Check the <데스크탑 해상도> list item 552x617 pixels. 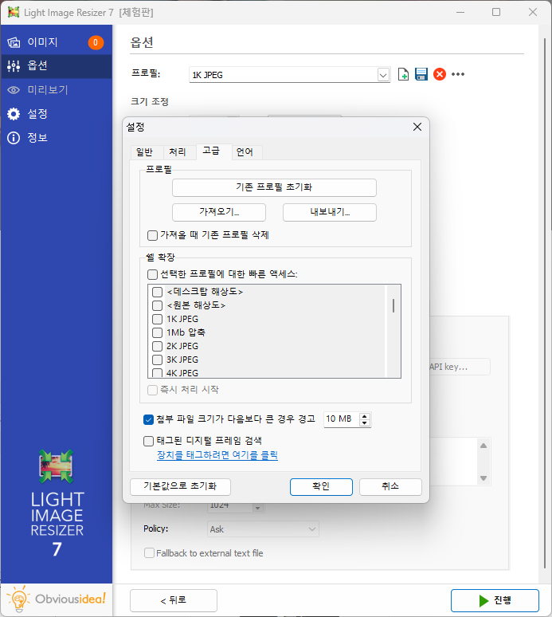click(x=157, y=292)
